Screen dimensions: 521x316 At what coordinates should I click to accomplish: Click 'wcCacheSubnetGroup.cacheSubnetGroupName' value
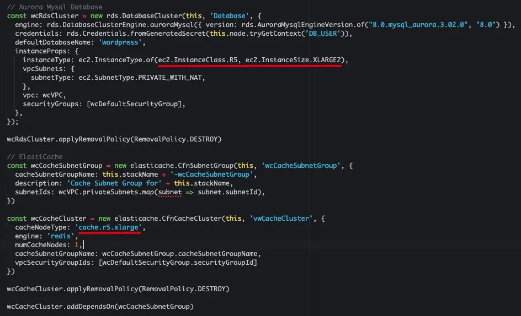180,254
